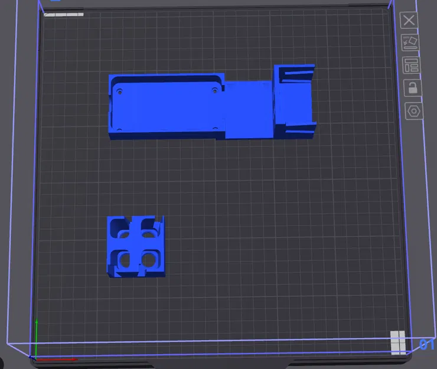437x369 pixels.
Task: Click the plate number 01 label
Action: pos(427,344)
